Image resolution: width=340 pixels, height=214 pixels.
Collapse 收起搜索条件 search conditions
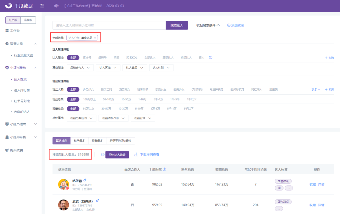[x=208, y=25]
